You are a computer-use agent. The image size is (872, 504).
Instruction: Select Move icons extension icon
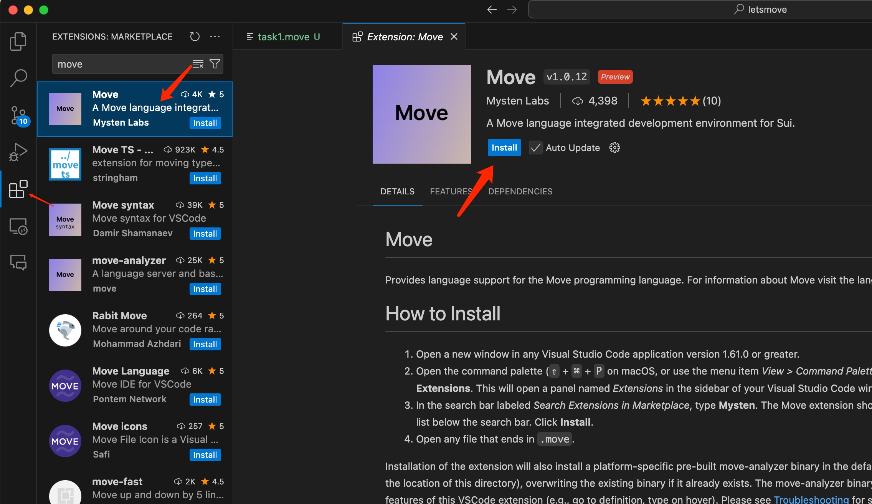coord(65,441)
